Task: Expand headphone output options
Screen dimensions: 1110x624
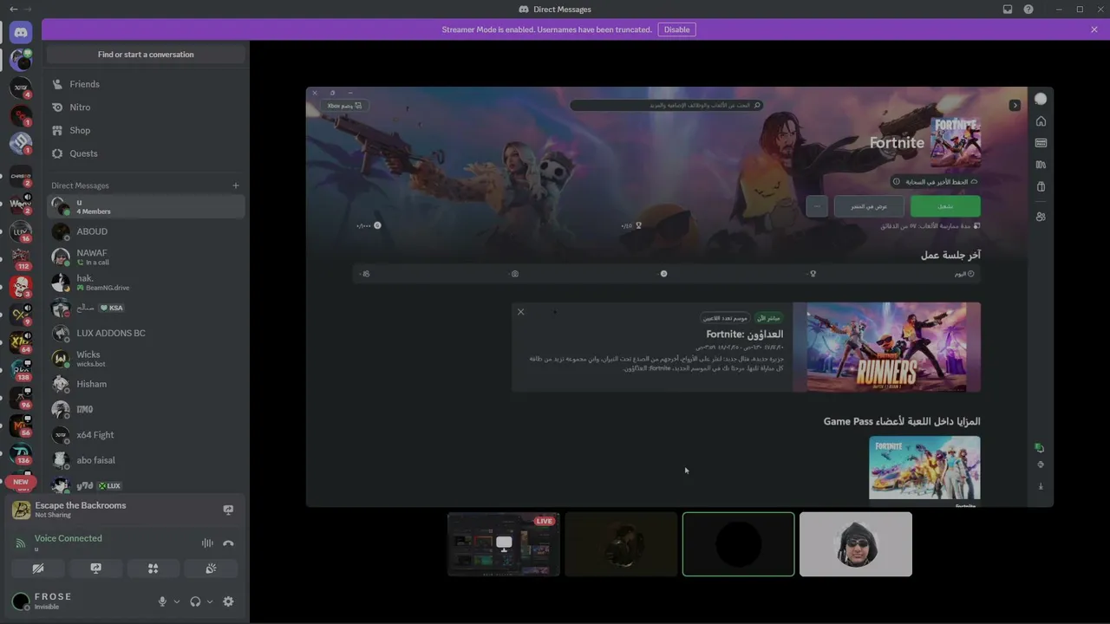Action: click(210, 601)
